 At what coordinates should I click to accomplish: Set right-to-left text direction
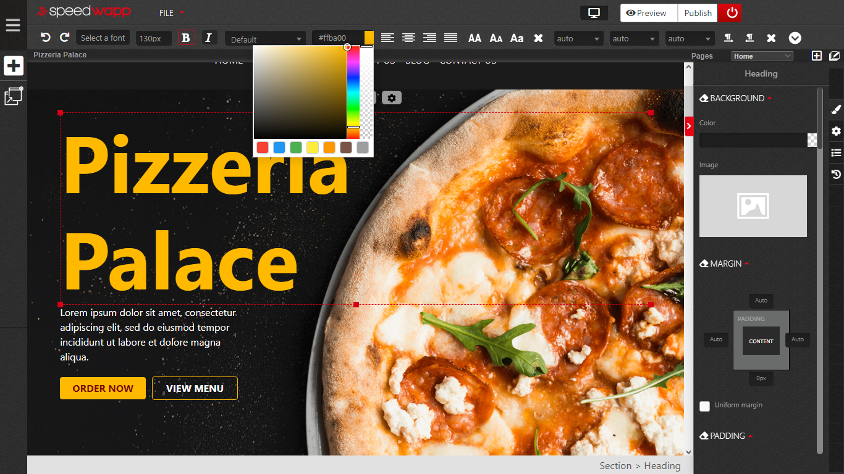(749, 38)
